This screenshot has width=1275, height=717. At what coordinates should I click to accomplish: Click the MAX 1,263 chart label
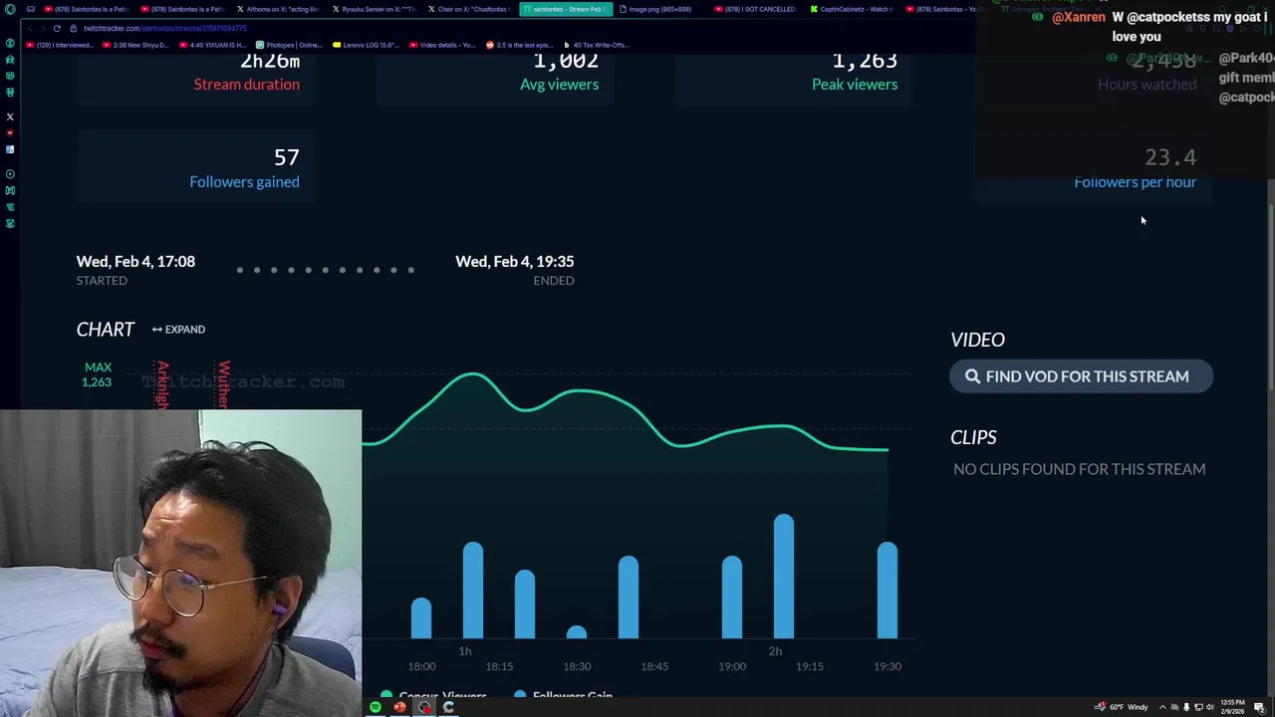[x=97, y=374]
